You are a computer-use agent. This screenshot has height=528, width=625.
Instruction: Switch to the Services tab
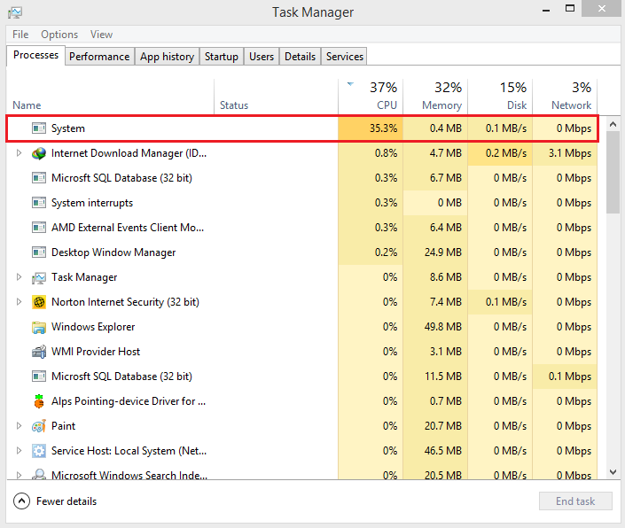[x=345, y=57]
